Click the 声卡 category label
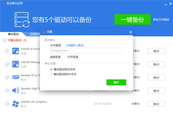The height and width of the screenshot is (119, 173). coord(24,93)
